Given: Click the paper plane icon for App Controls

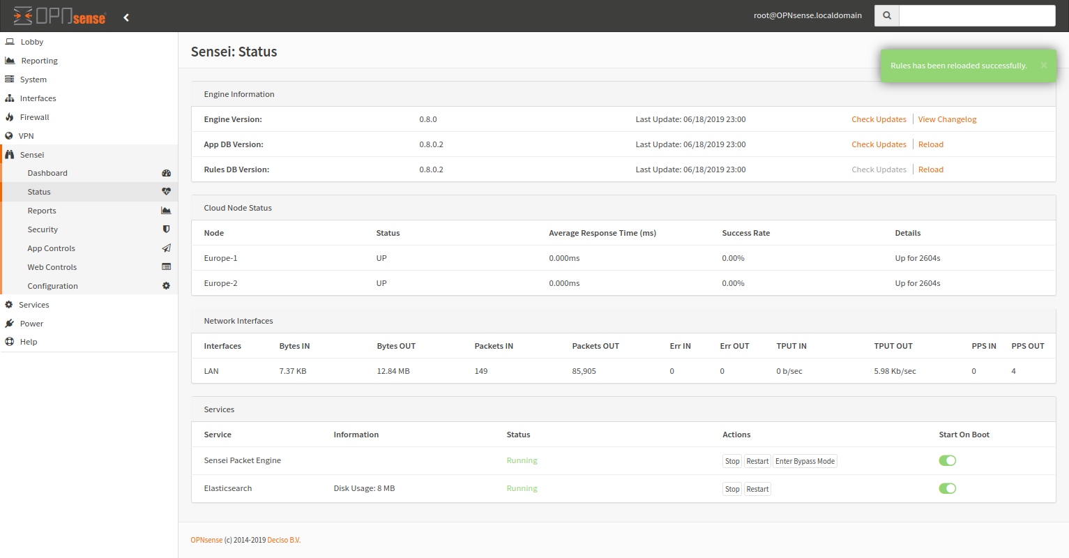Looking at the screenshot, I should point(166,248).
